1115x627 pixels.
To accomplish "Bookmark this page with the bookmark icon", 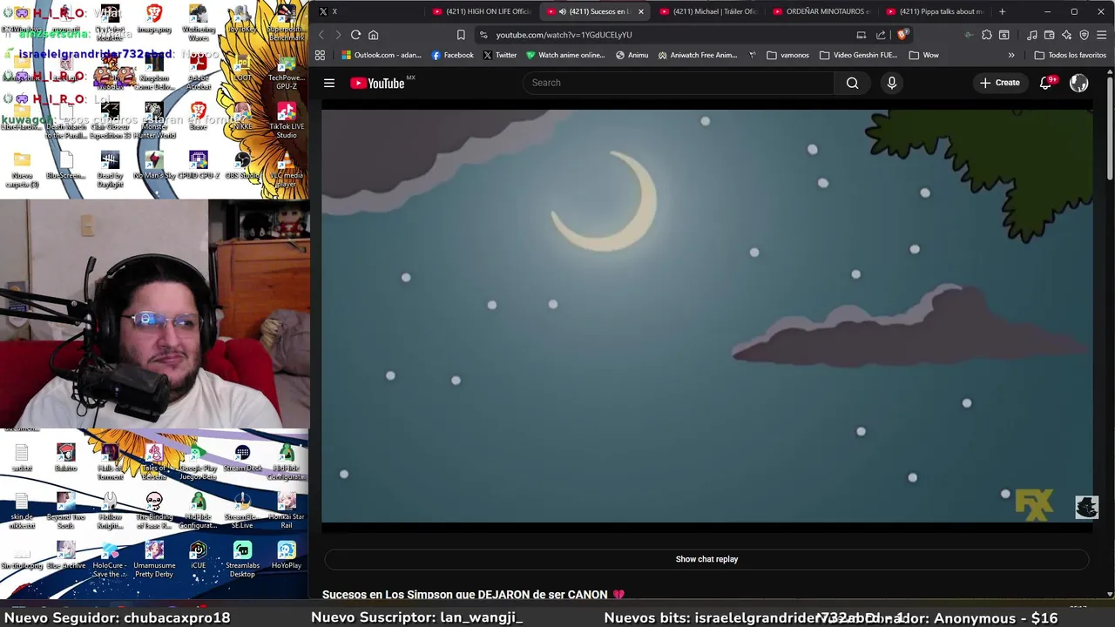I will (461, 35).
